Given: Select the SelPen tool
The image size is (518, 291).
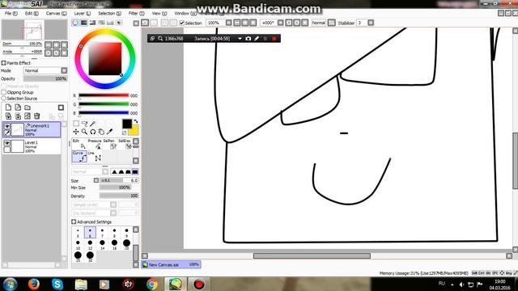Looking at the screenshot, I should pos(110,144).
